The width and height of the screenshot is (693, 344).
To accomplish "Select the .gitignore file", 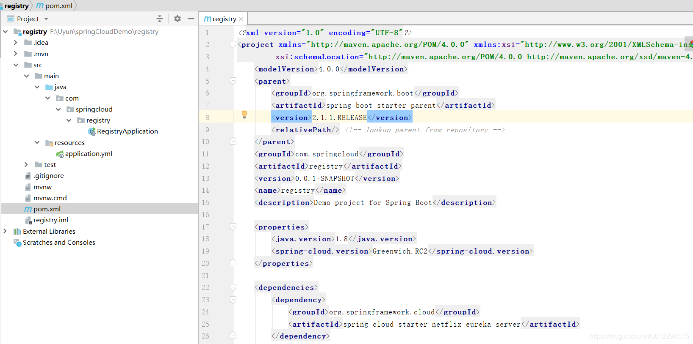I will click(x=48, y=176).
